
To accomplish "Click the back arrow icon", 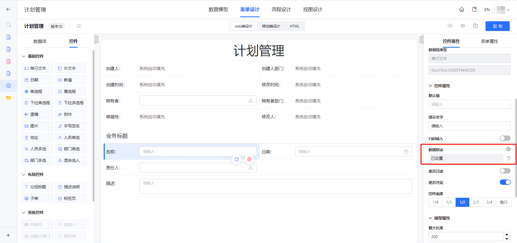I will [x=8, y=9].
